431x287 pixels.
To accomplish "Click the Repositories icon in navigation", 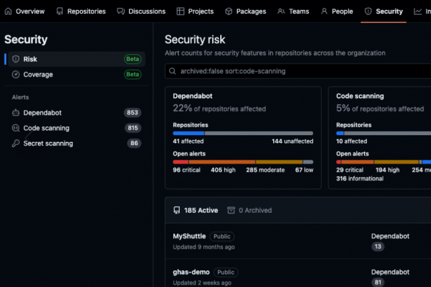I will pos(60,11).
